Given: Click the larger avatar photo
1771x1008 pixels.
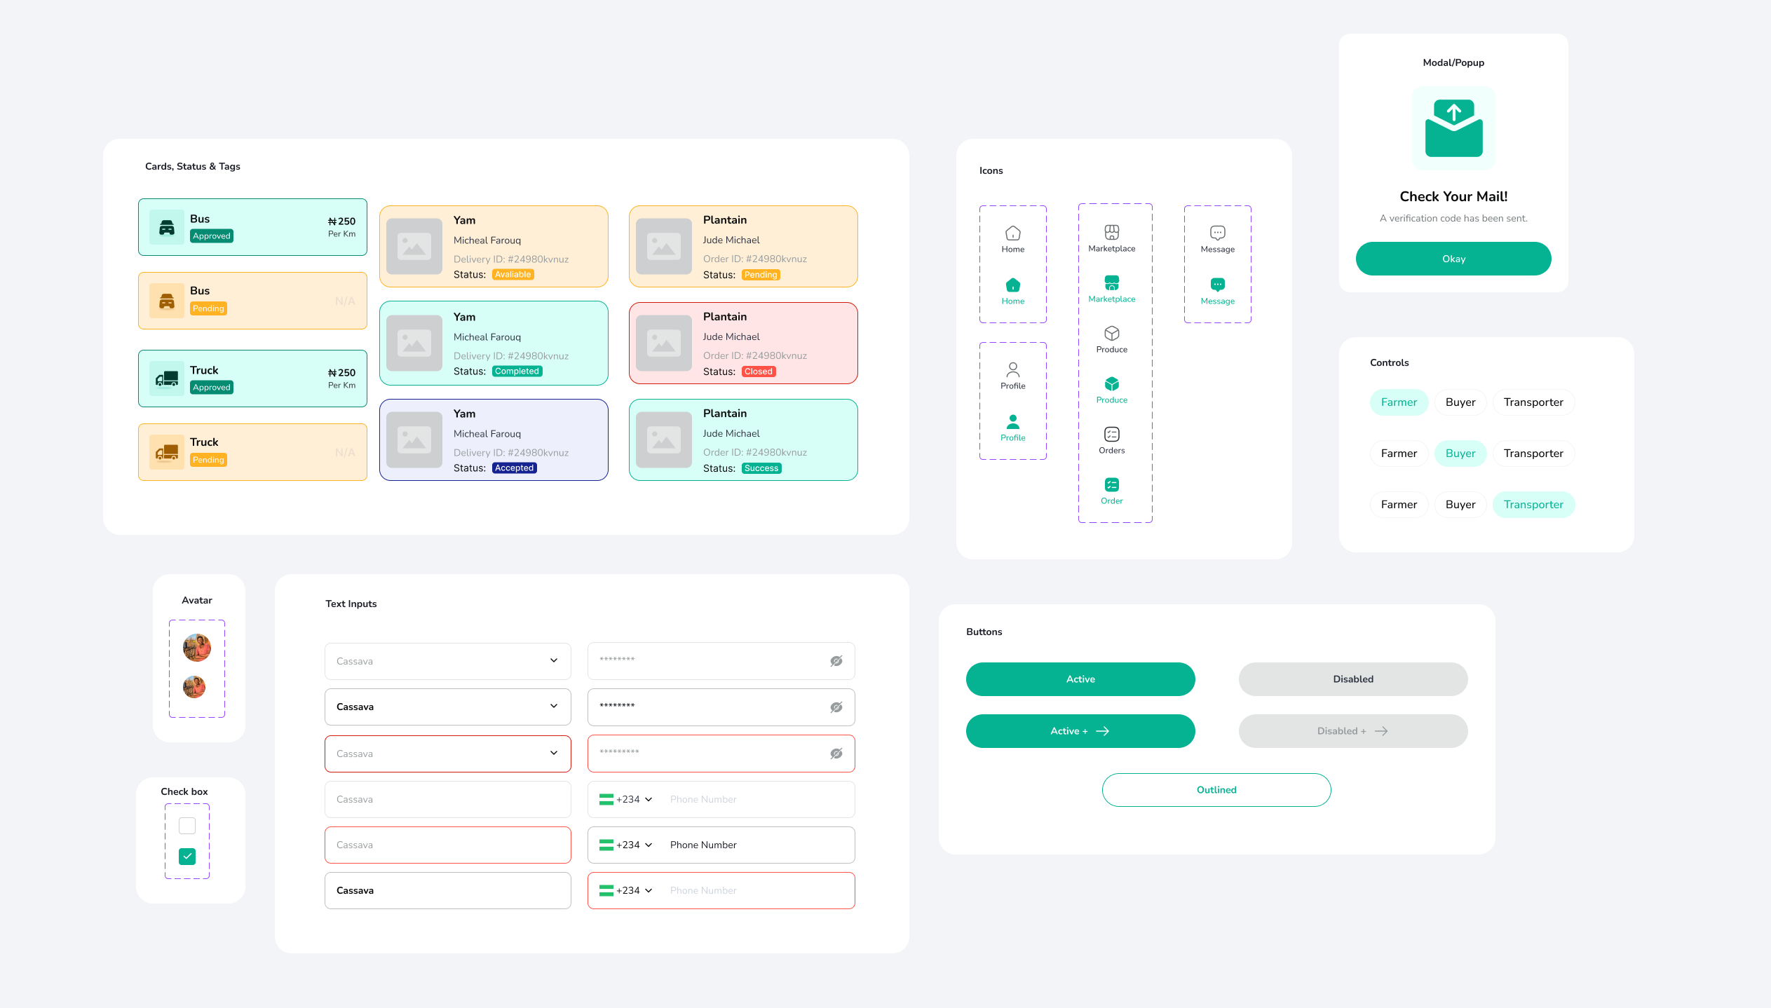Looking at the screenshot, I should (197, 647).
